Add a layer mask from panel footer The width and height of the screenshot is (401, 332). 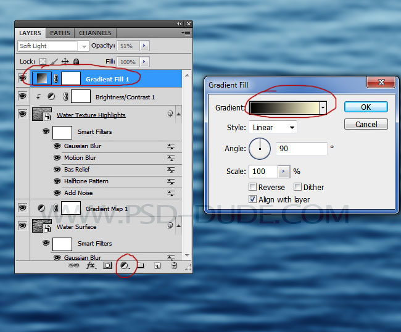click(107, 265)
